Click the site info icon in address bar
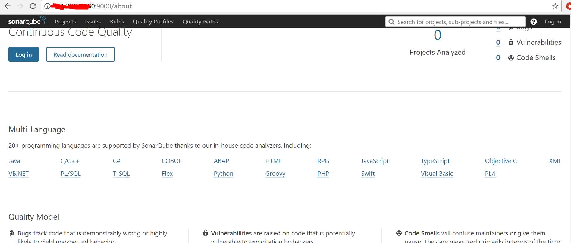The height and width of the screenshot is (243, 571). click(47, 6)
